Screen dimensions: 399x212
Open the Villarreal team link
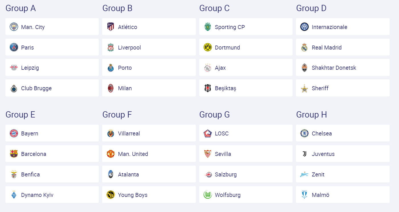point(129,133)
